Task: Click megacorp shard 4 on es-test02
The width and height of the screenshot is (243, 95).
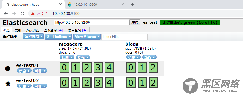Action: (109, 82)
